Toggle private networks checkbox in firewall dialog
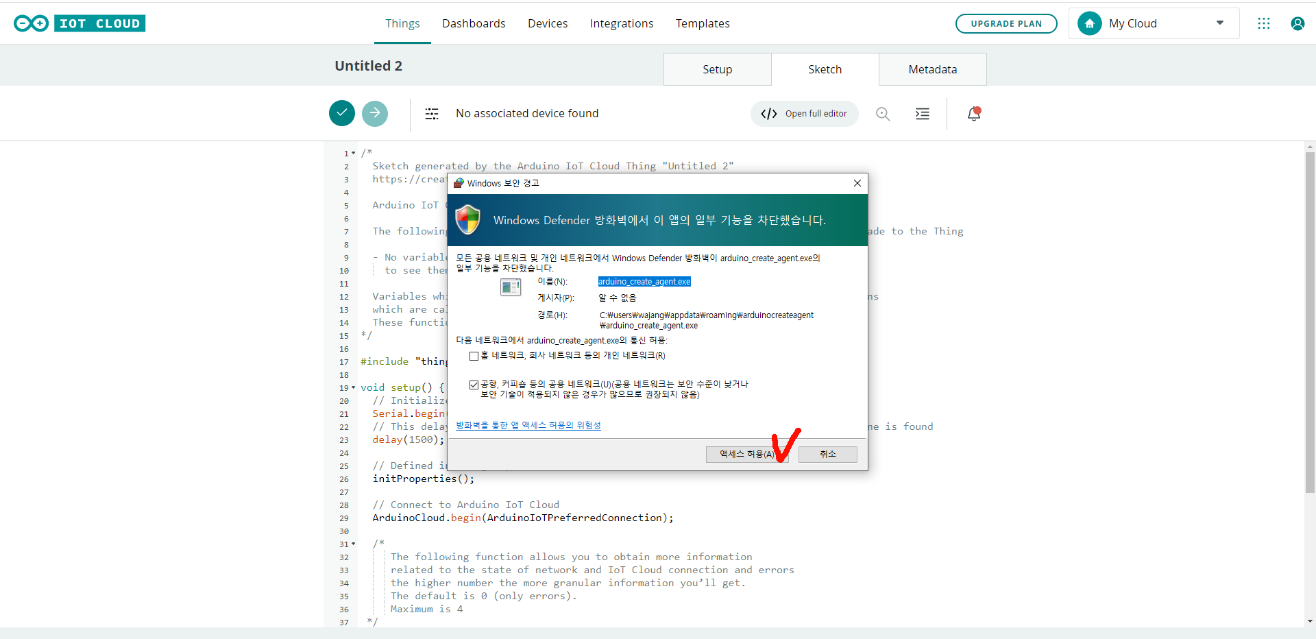1316x639 pixels. click(474, 356)
